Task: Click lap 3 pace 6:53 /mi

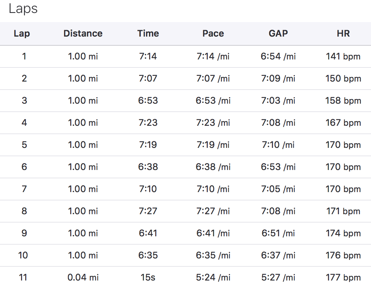Action: coord(213,101)
